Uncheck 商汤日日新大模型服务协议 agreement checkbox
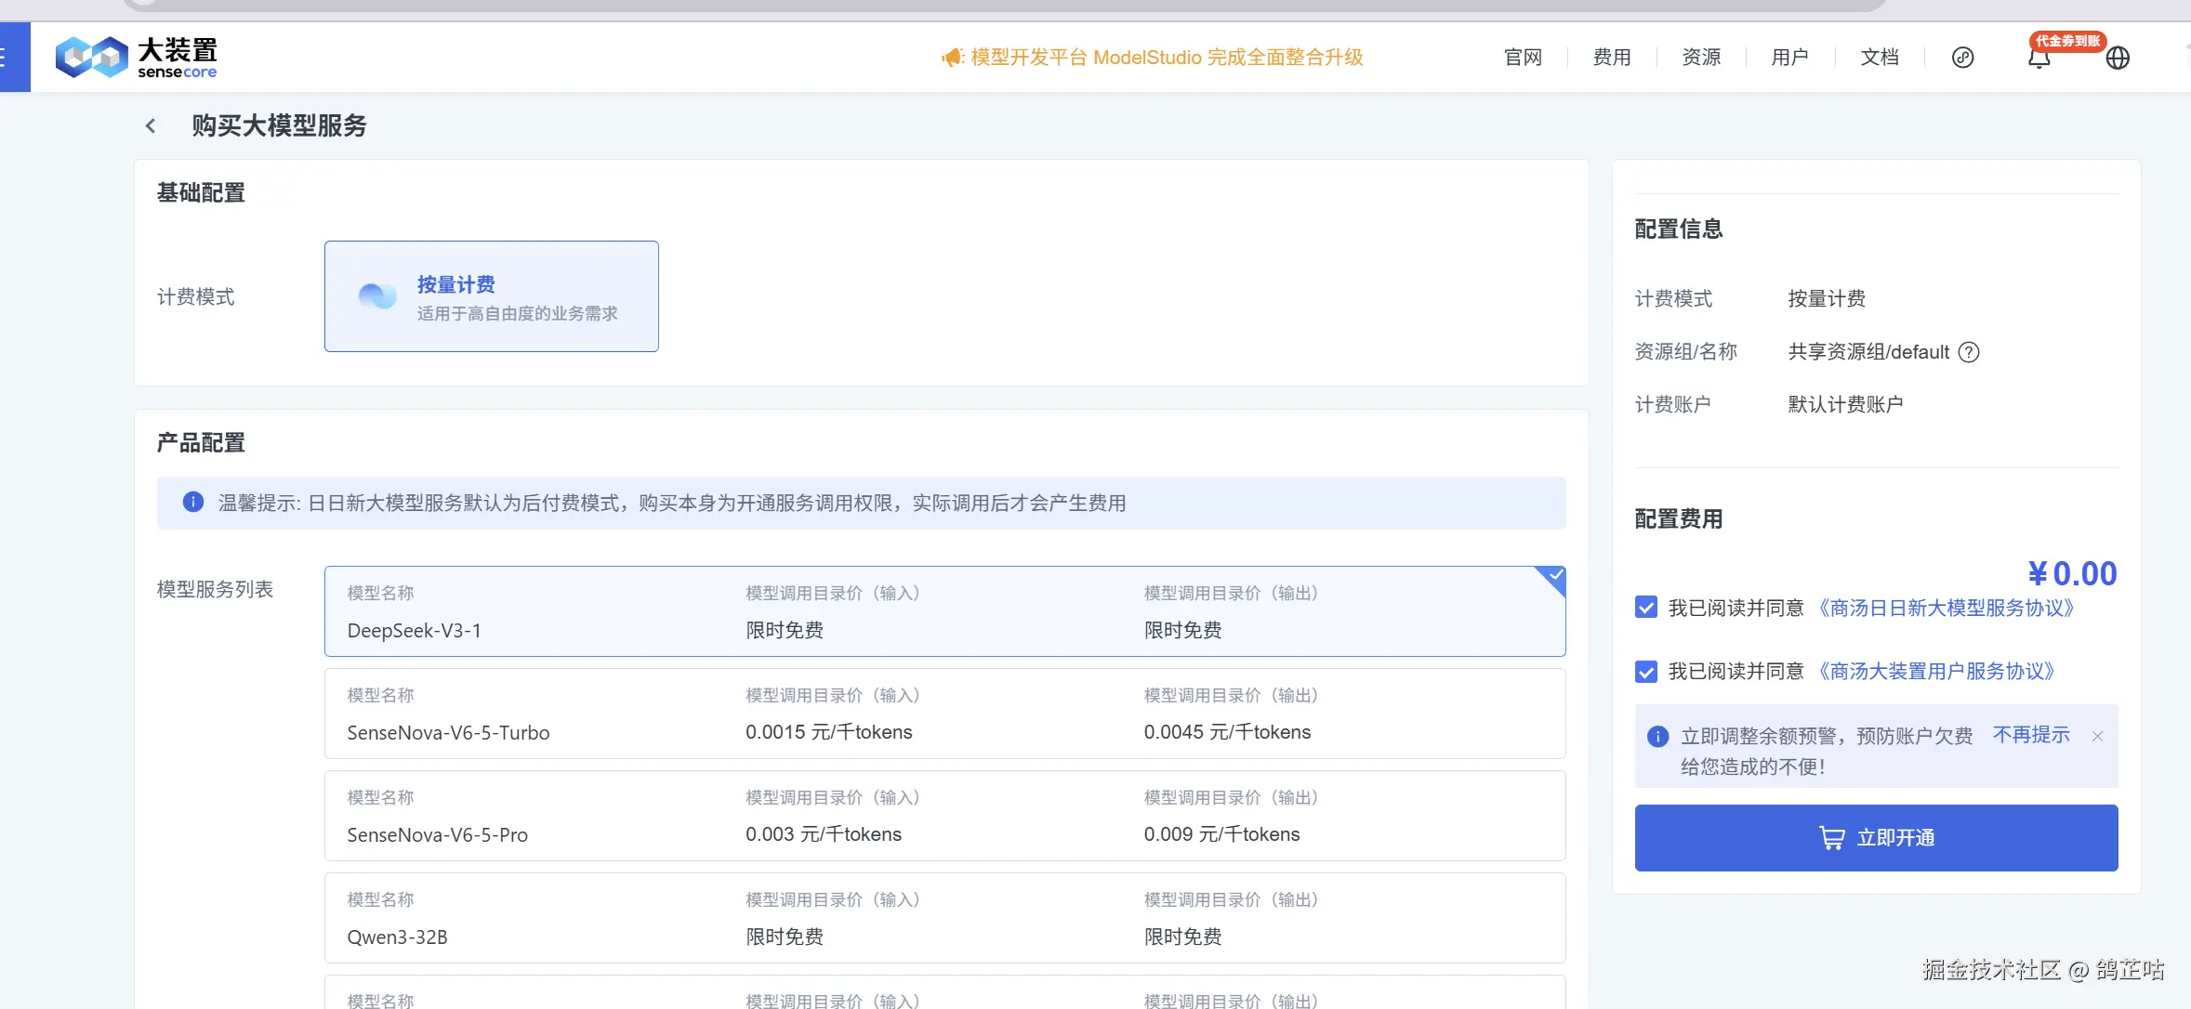Screen dimensions: 2191x1009 tap(1646, 608)
